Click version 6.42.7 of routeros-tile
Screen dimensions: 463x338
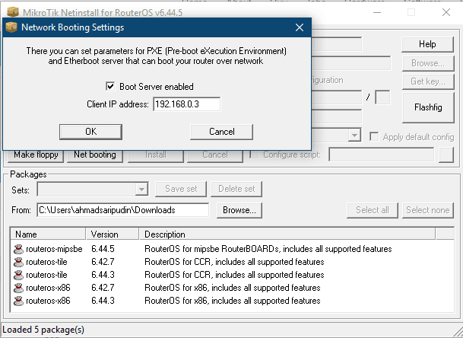[103, 262]
